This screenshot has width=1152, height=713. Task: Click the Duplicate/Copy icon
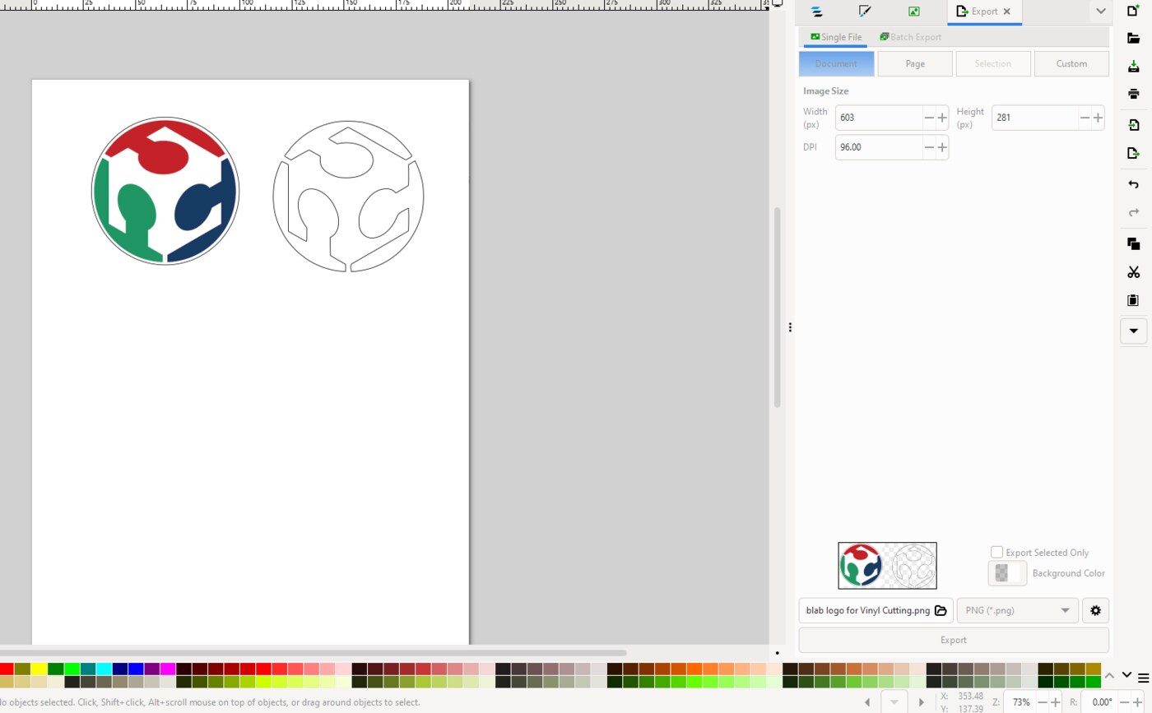point(1133,244)
